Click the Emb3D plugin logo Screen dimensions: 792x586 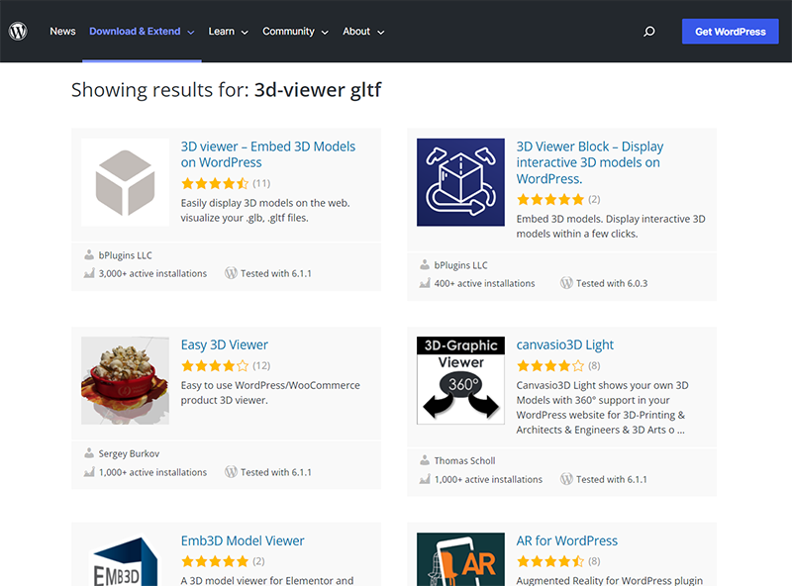coord(126,559)
